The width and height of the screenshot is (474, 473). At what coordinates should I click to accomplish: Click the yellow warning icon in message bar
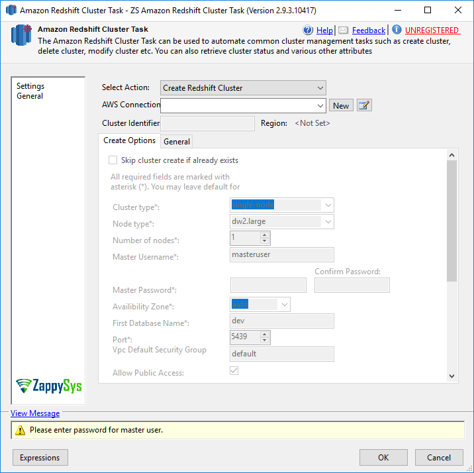pos(21,430)
